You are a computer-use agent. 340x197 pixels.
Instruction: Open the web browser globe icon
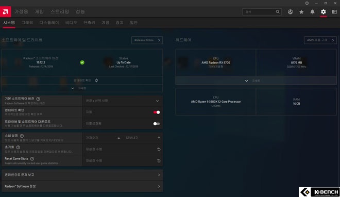(290, 12)
